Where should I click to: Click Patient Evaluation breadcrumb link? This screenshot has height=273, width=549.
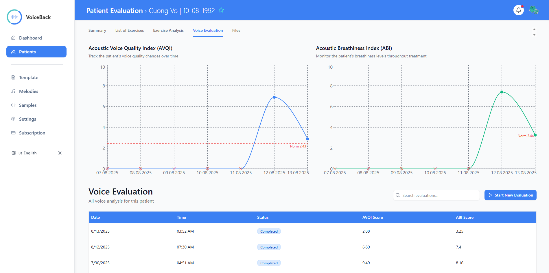tap(115, 11)
